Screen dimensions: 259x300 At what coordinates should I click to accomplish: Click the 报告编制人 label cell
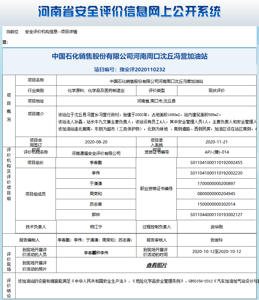(29, 240)
